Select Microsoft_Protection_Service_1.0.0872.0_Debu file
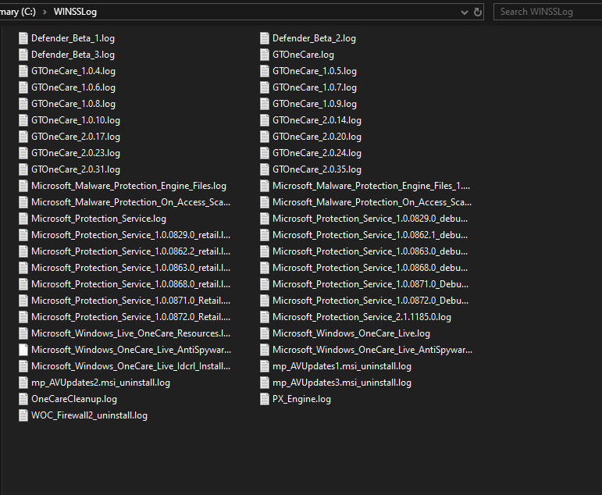This screenshot has height=495, width=602. click(365, 301)
